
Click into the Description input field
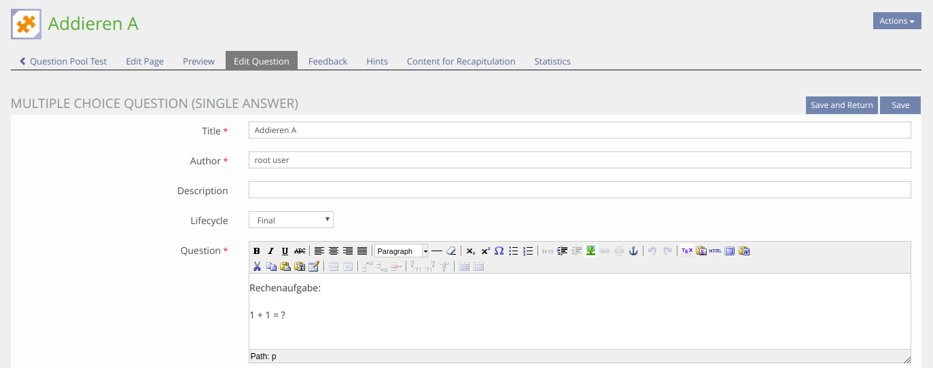[x=579, y=190]
